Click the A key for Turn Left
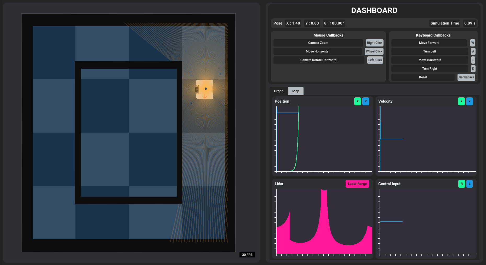This screenshot has height=265, width=486. (x=473, y=51)
